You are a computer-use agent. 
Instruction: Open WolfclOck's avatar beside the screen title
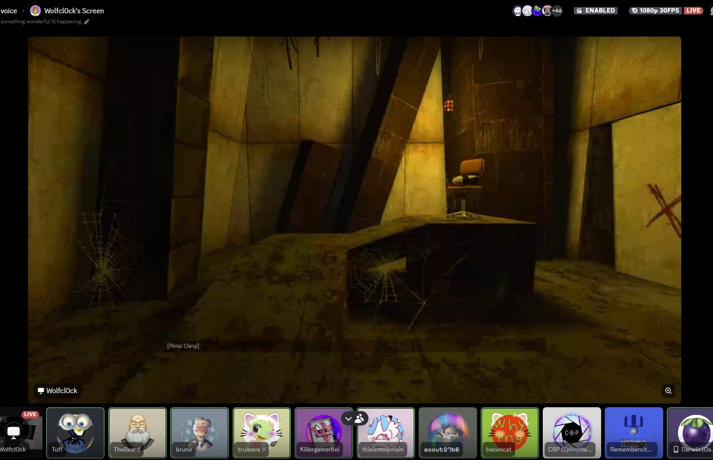point(35,11)
